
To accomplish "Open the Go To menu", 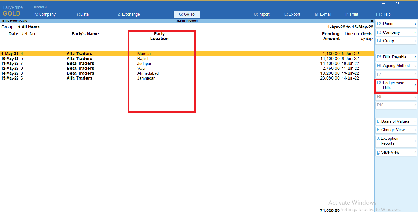I will [x=186, y=14].
